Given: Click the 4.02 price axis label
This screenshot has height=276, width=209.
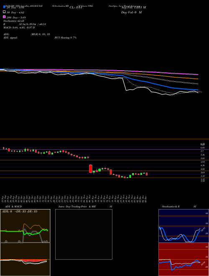Looking at the screenshot, I should click(x=203, y=169).
